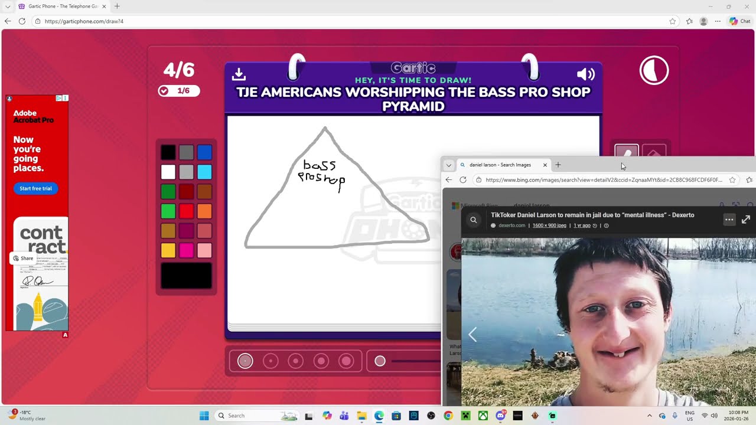The width and height of the screenshot is (756, 425).
Task: Download the drawing using the download icon
Action: [239, 74]
